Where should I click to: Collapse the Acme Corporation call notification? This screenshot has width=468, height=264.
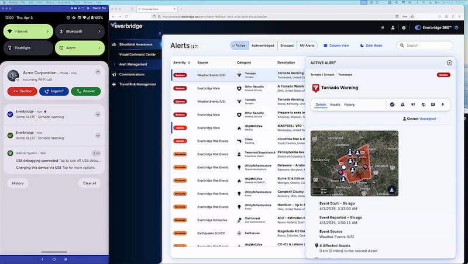pos(98,72)
